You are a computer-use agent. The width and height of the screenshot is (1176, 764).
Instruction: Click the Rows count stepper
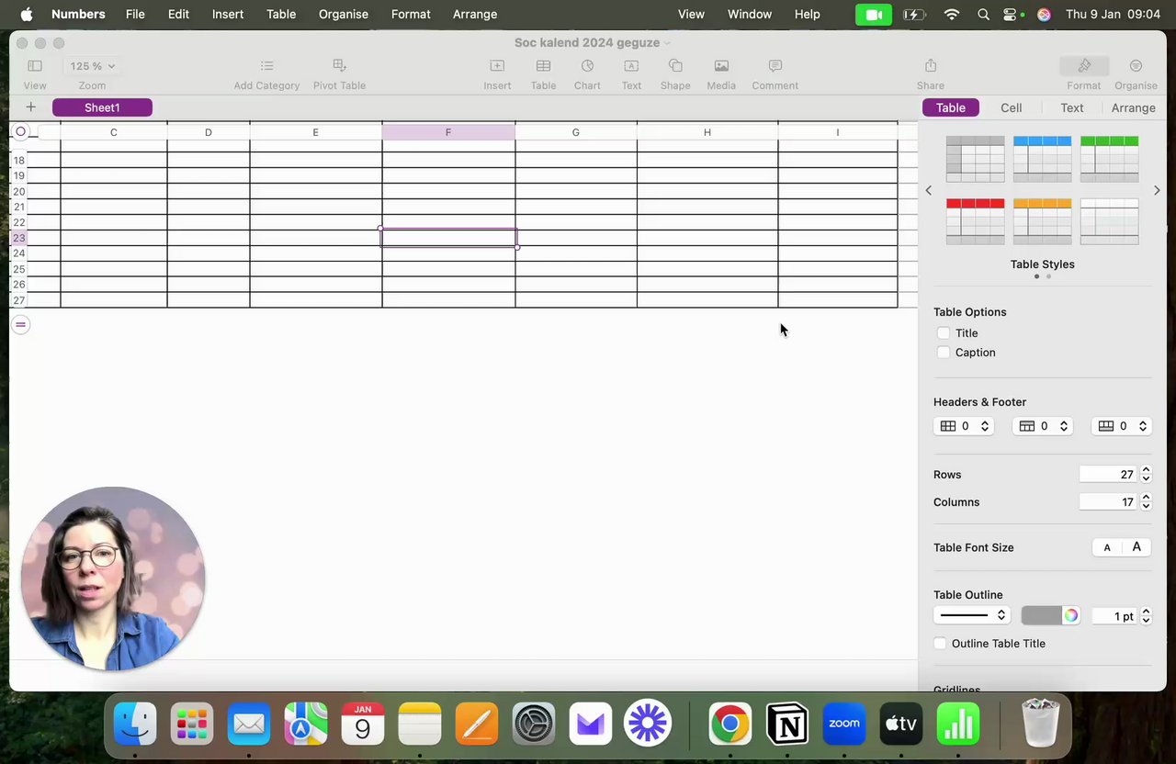click(x=1146, y=475)
